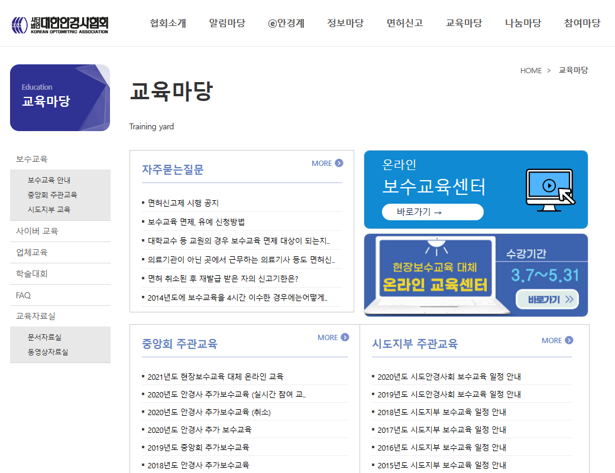
Task: Click the MORE arrow icon beside 시도지부 주관교육
Action: click(x=568, y=340)
